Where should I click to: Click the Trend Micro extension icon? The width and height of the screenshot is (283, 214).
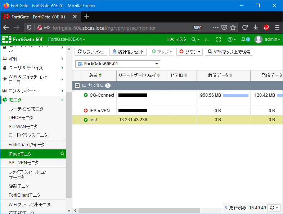266,28
